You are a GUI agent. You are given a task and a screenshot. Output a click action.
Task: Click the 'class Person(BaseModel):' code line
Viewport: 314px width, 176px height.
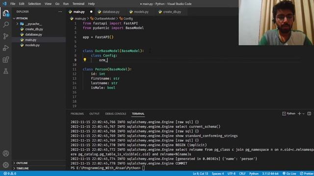pyautogui.click(x=107, y=69)
